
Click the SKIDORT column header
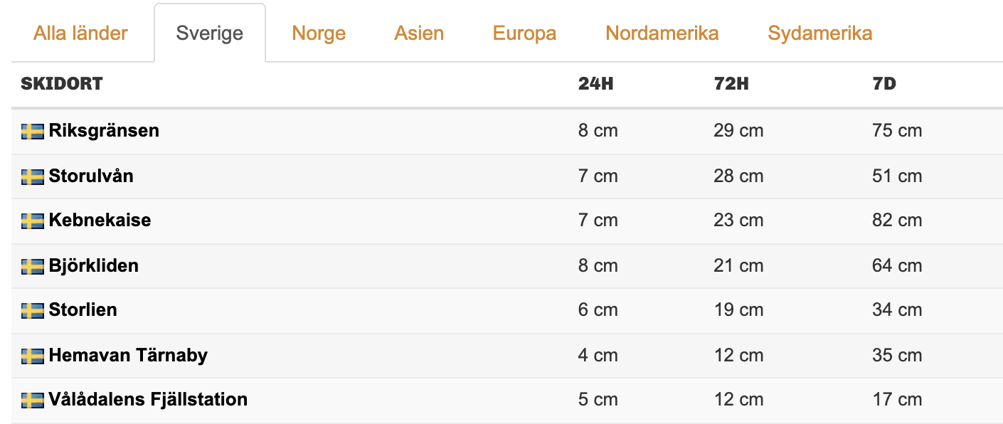(60, 83)
